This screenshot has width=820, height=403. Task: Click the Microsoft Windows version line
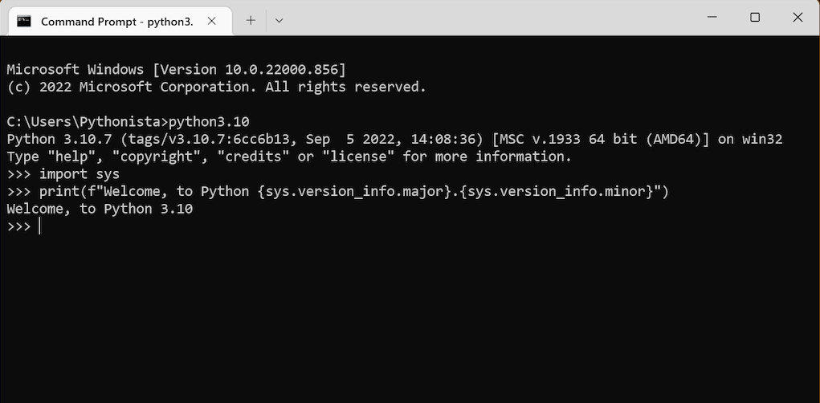tap(176, 70)
